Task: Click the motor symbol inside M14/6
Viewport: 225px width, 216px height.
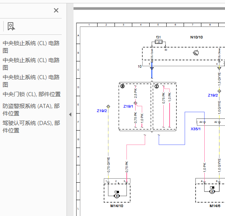Action: point(212,191)
